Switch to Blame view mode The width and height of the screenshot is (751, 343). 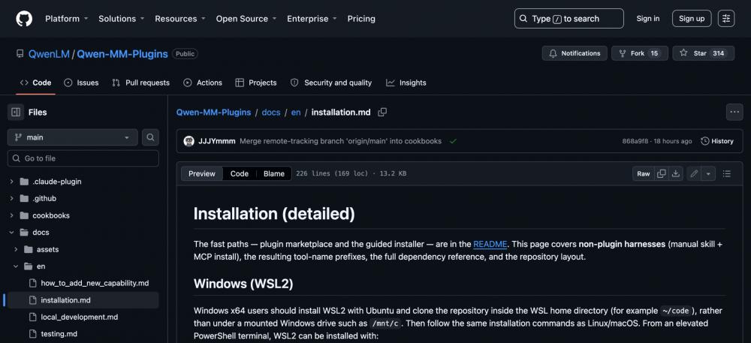point(274,173)
